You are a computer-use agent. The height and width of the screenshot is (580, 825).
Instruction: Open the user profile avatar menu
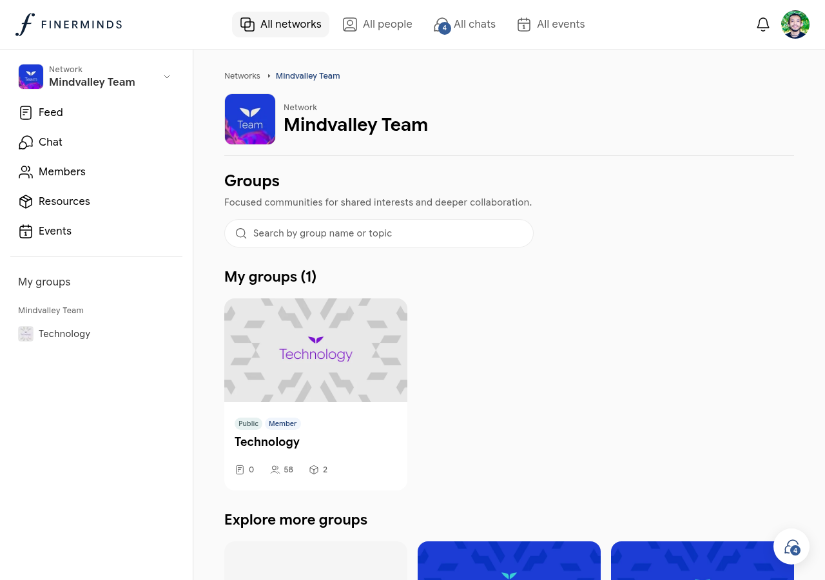pos(795,24)
